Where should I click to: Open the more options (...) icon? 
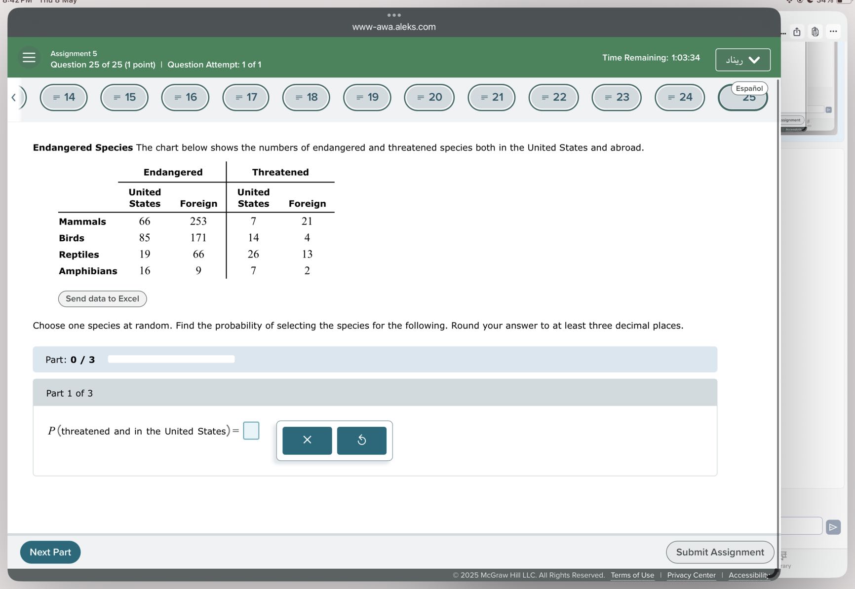834,31
